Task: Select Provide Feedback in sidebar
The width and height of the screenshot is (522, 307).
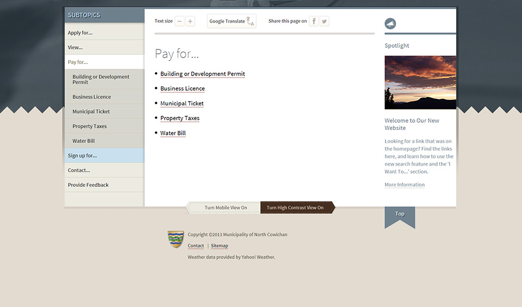Action: tap(88, 185)
